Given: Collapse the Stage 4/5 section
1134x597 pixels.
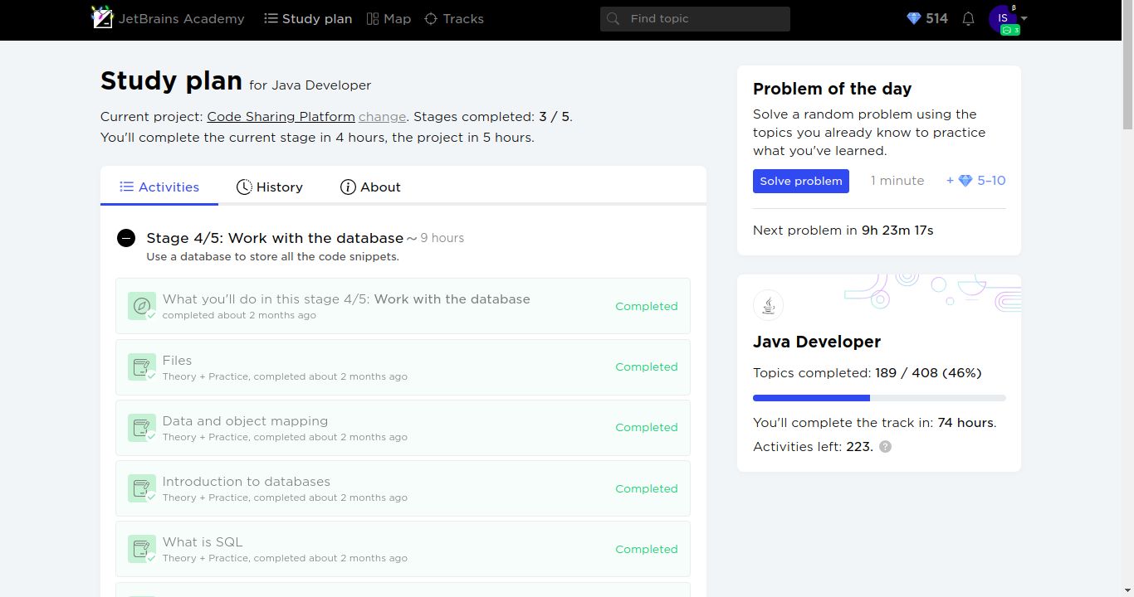Looking at the screenshot, I should pyautogui.click(x=126, y=239).
